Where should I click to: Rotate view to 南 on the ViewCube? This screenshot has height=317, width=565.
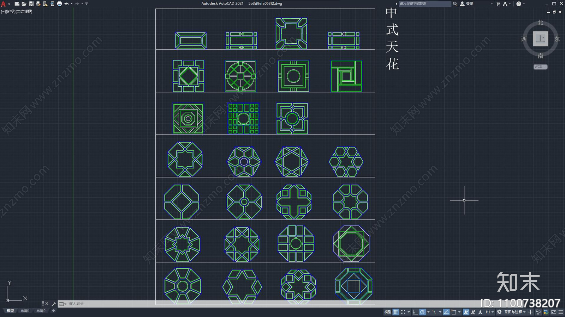point(540,56)
